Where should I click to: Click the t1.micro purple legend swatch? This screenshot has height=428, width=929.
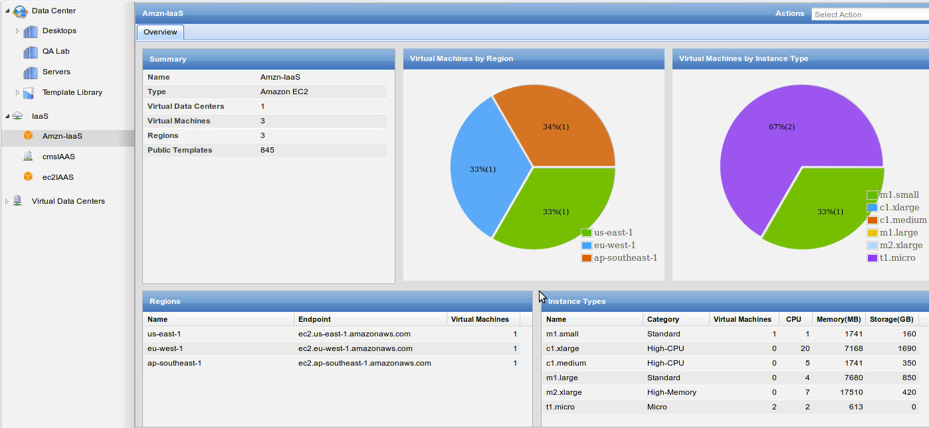[x=873, y=257]
